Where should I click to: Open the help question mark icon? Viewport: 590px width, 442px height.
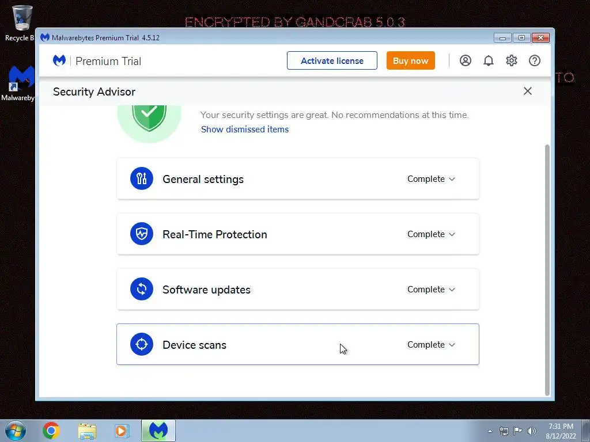(x=534, y=60)
